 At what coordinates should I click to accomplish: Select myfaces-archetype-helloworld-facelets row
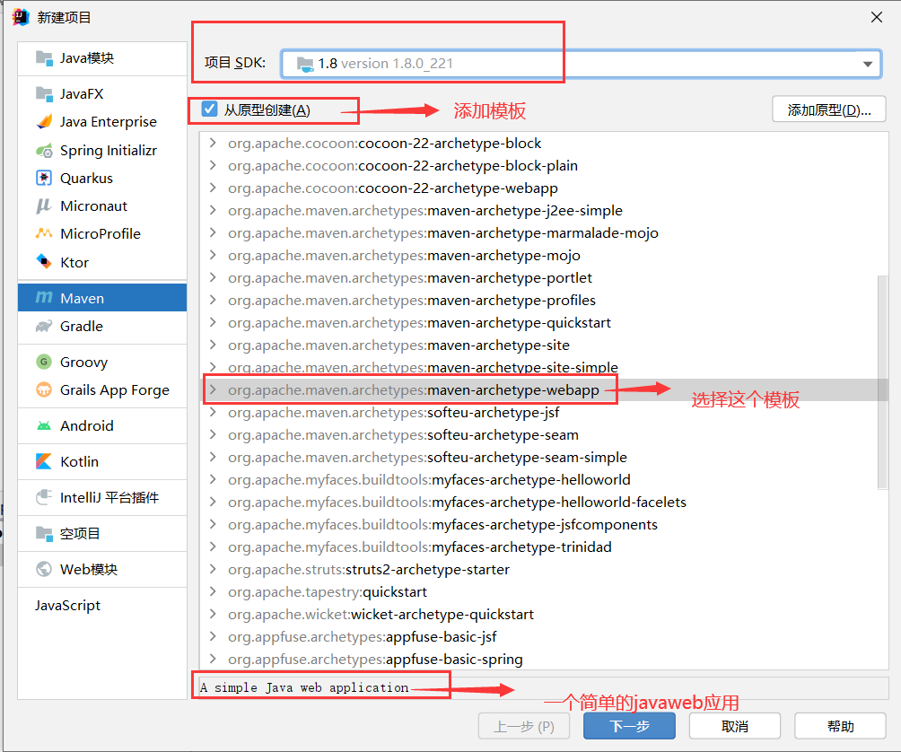544,503
